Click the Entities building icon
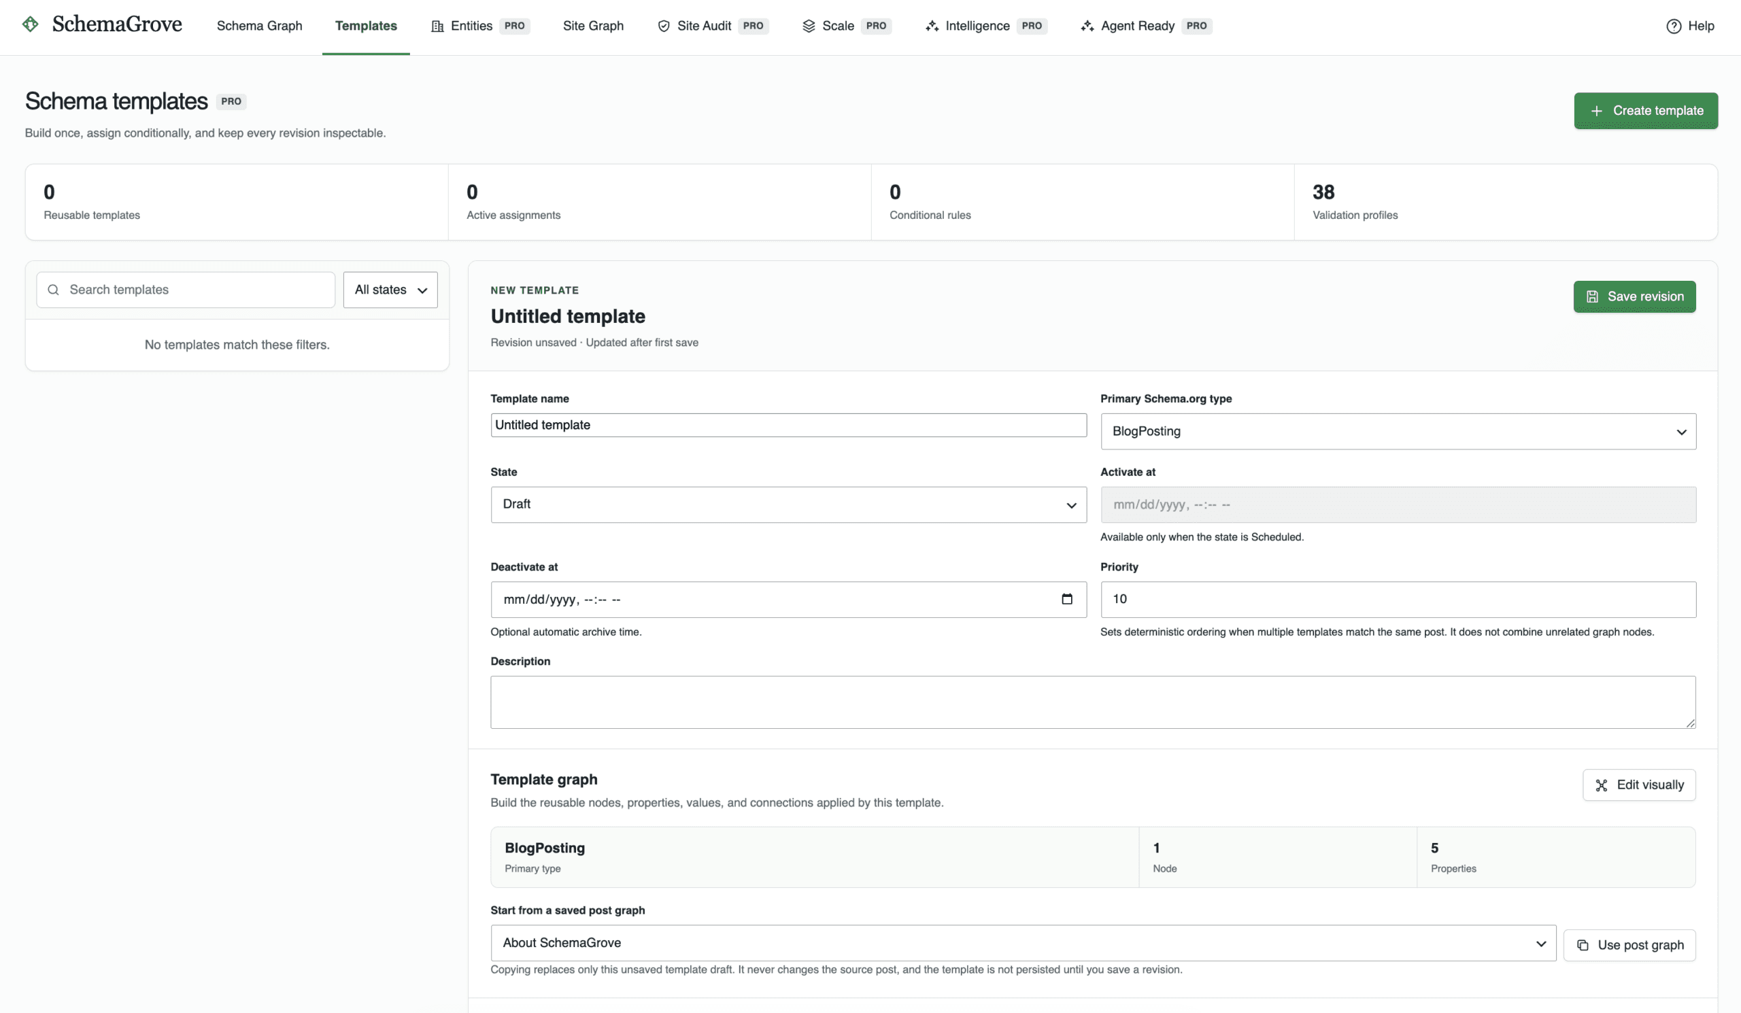The width and height of the screenshot is (1741, 1013). 437,27
